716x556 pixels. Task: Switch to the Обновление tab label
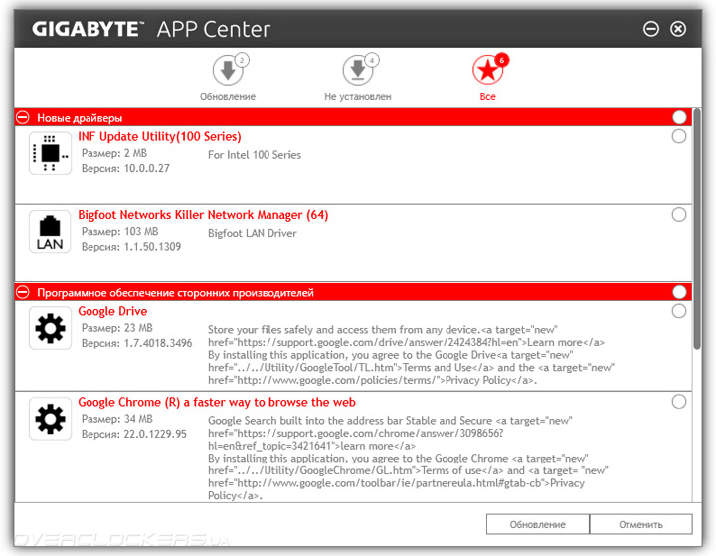[228, 96]
